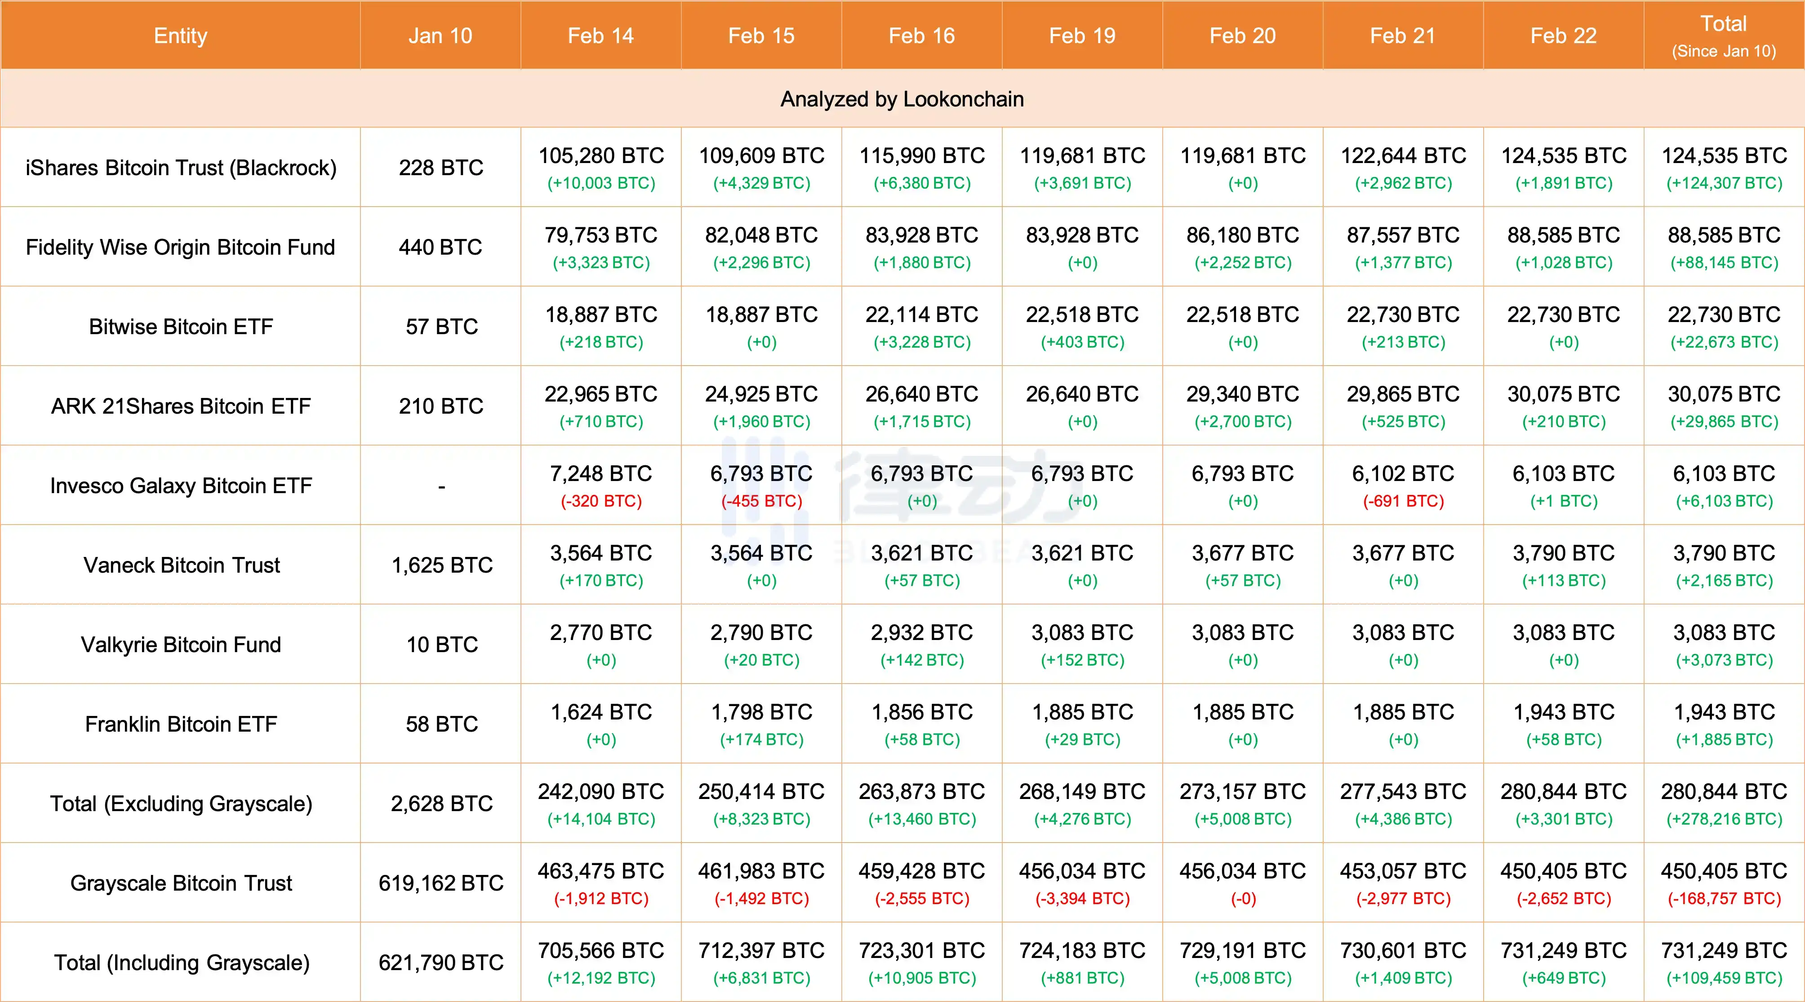
Task: Click the 228 BTC cell
Action: pyautogui.click(x=441, y=168)
